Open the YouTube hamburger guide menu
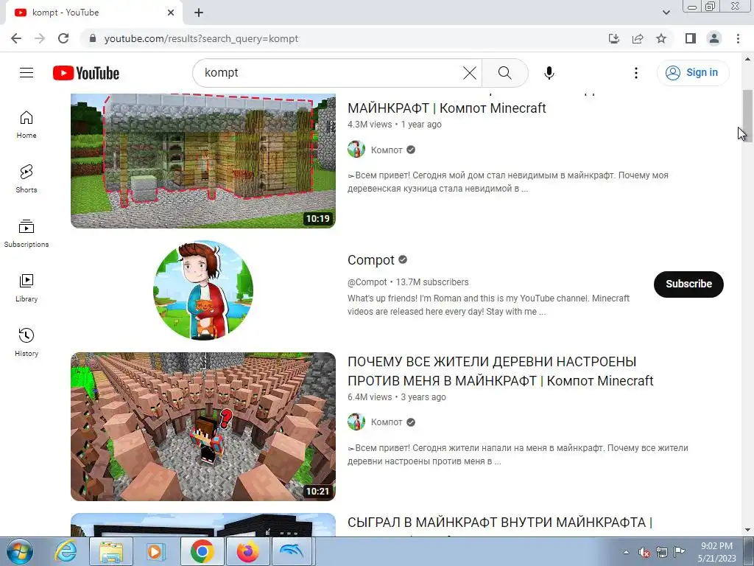 (27, 73)
